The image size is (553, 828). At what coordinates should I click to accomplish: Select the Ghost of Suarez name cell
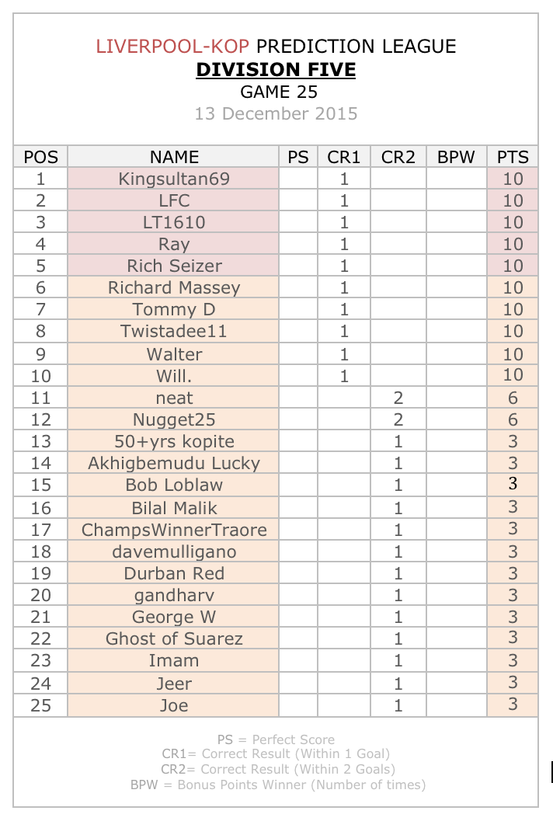point(174,638)
